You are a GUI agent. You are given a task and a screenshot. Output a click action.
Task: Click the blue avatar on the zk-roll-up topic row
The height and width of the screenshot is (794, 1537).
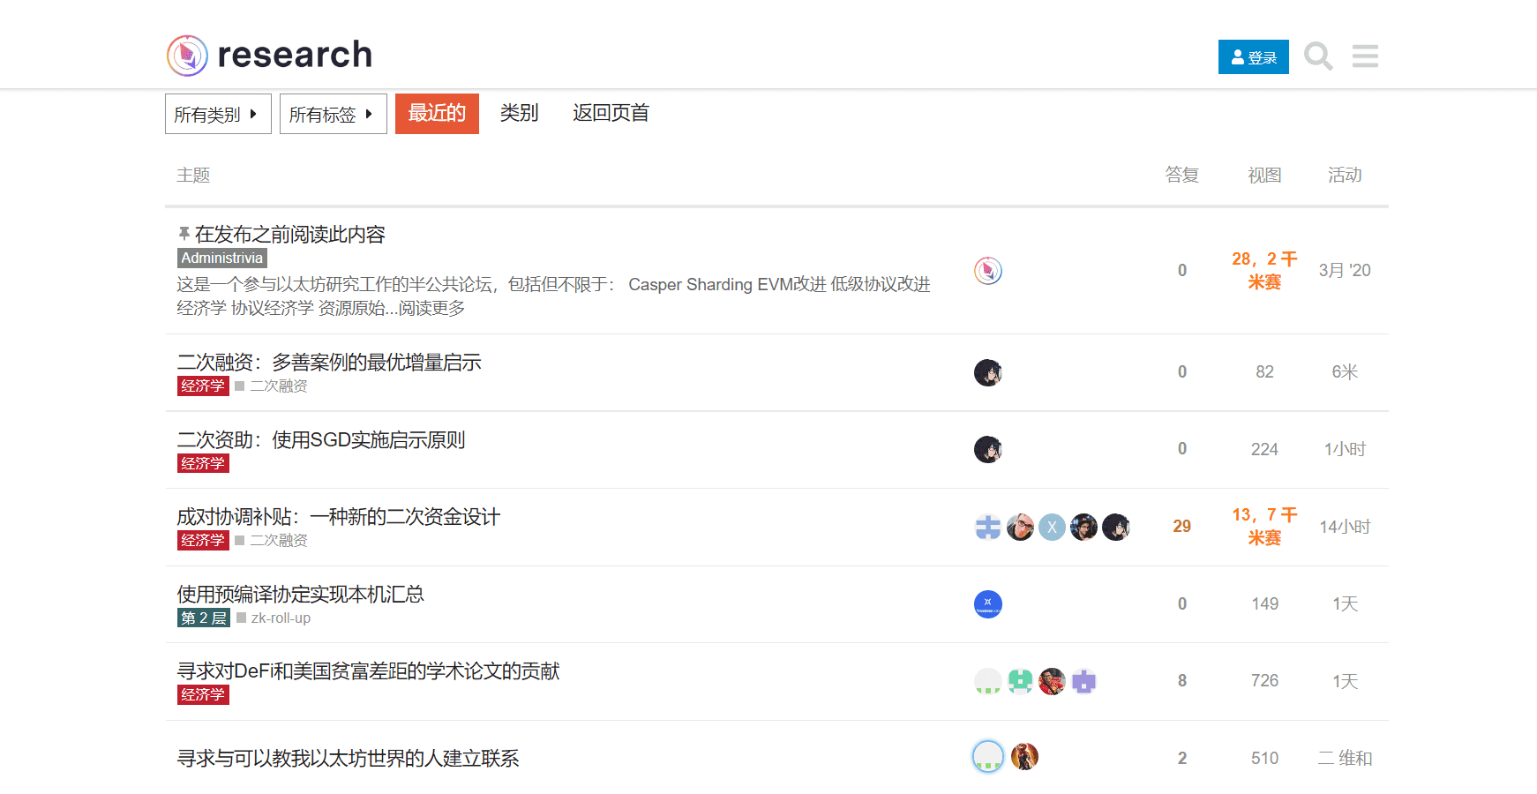[x=988, y=604]
